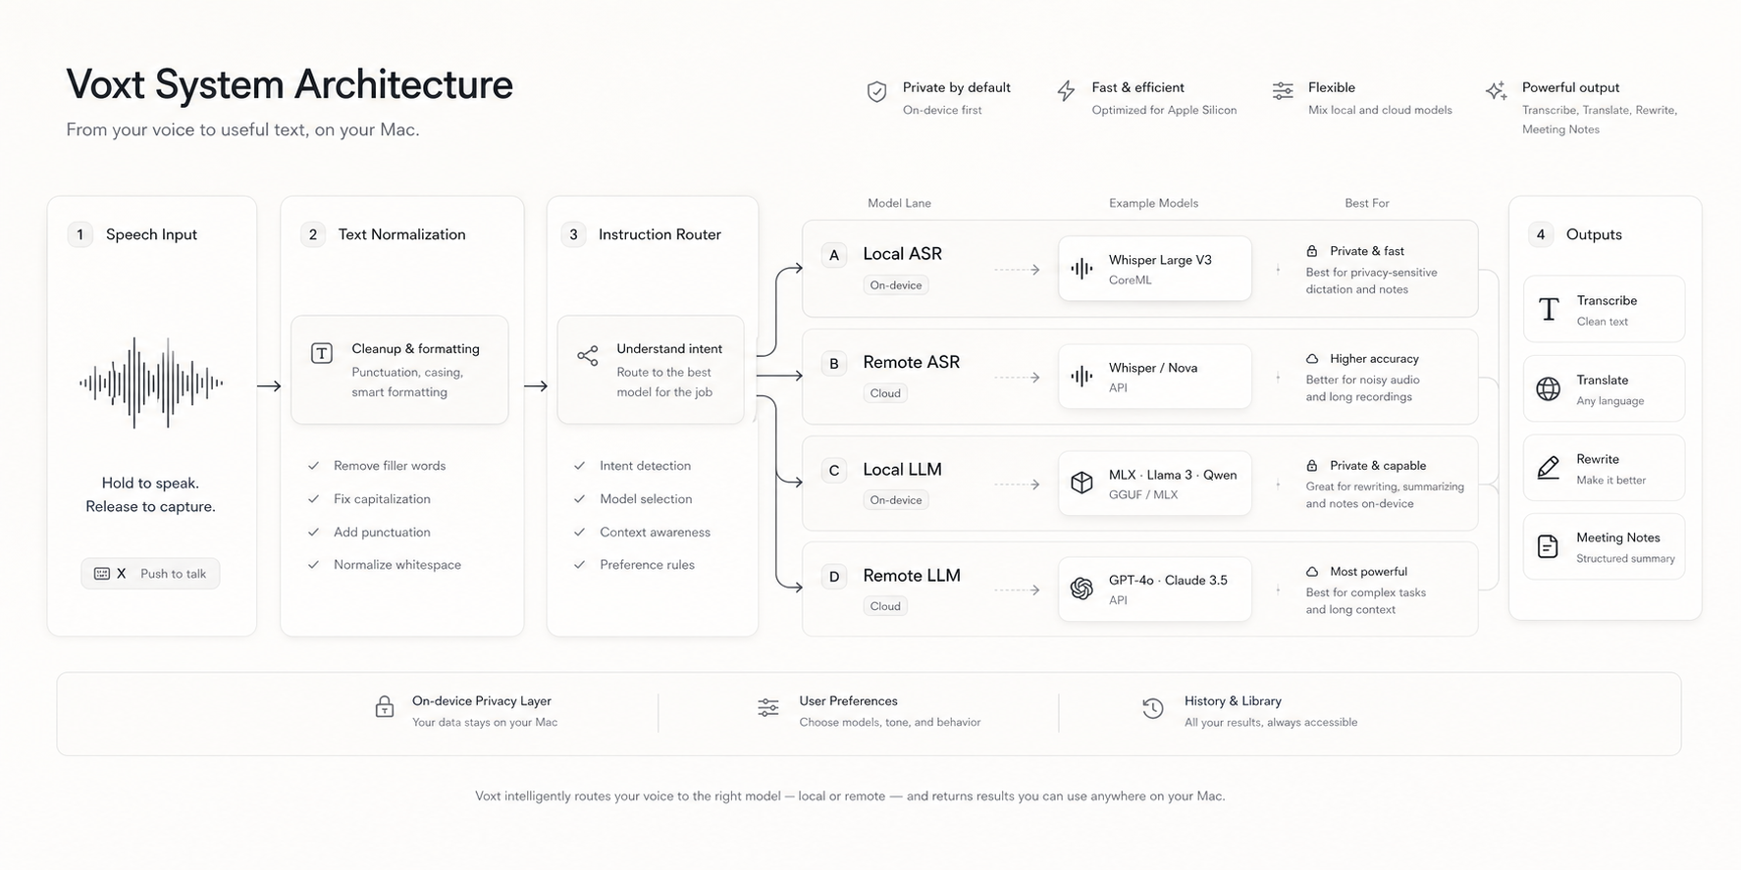1741x870 pixels.
Task: Click the Flexible sliders icon in header
Action: coord(1283,91)
